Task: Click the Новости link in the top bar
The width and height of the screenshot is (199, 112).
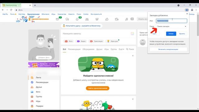Action: (71, 14)
